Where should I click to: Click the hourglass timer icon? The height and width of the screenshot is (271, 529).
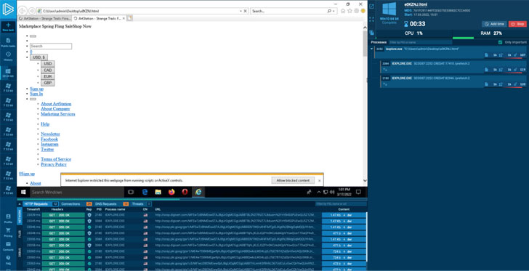click(406, 24)
